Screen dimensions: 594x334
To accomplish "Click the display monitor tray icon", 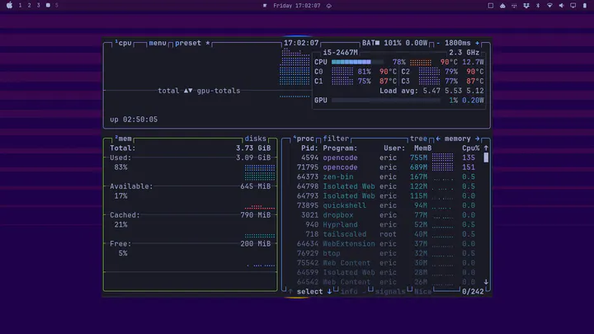I will coord(573,6).
